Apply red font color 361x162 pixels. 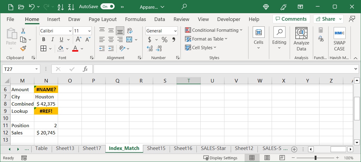coord(75,48)
